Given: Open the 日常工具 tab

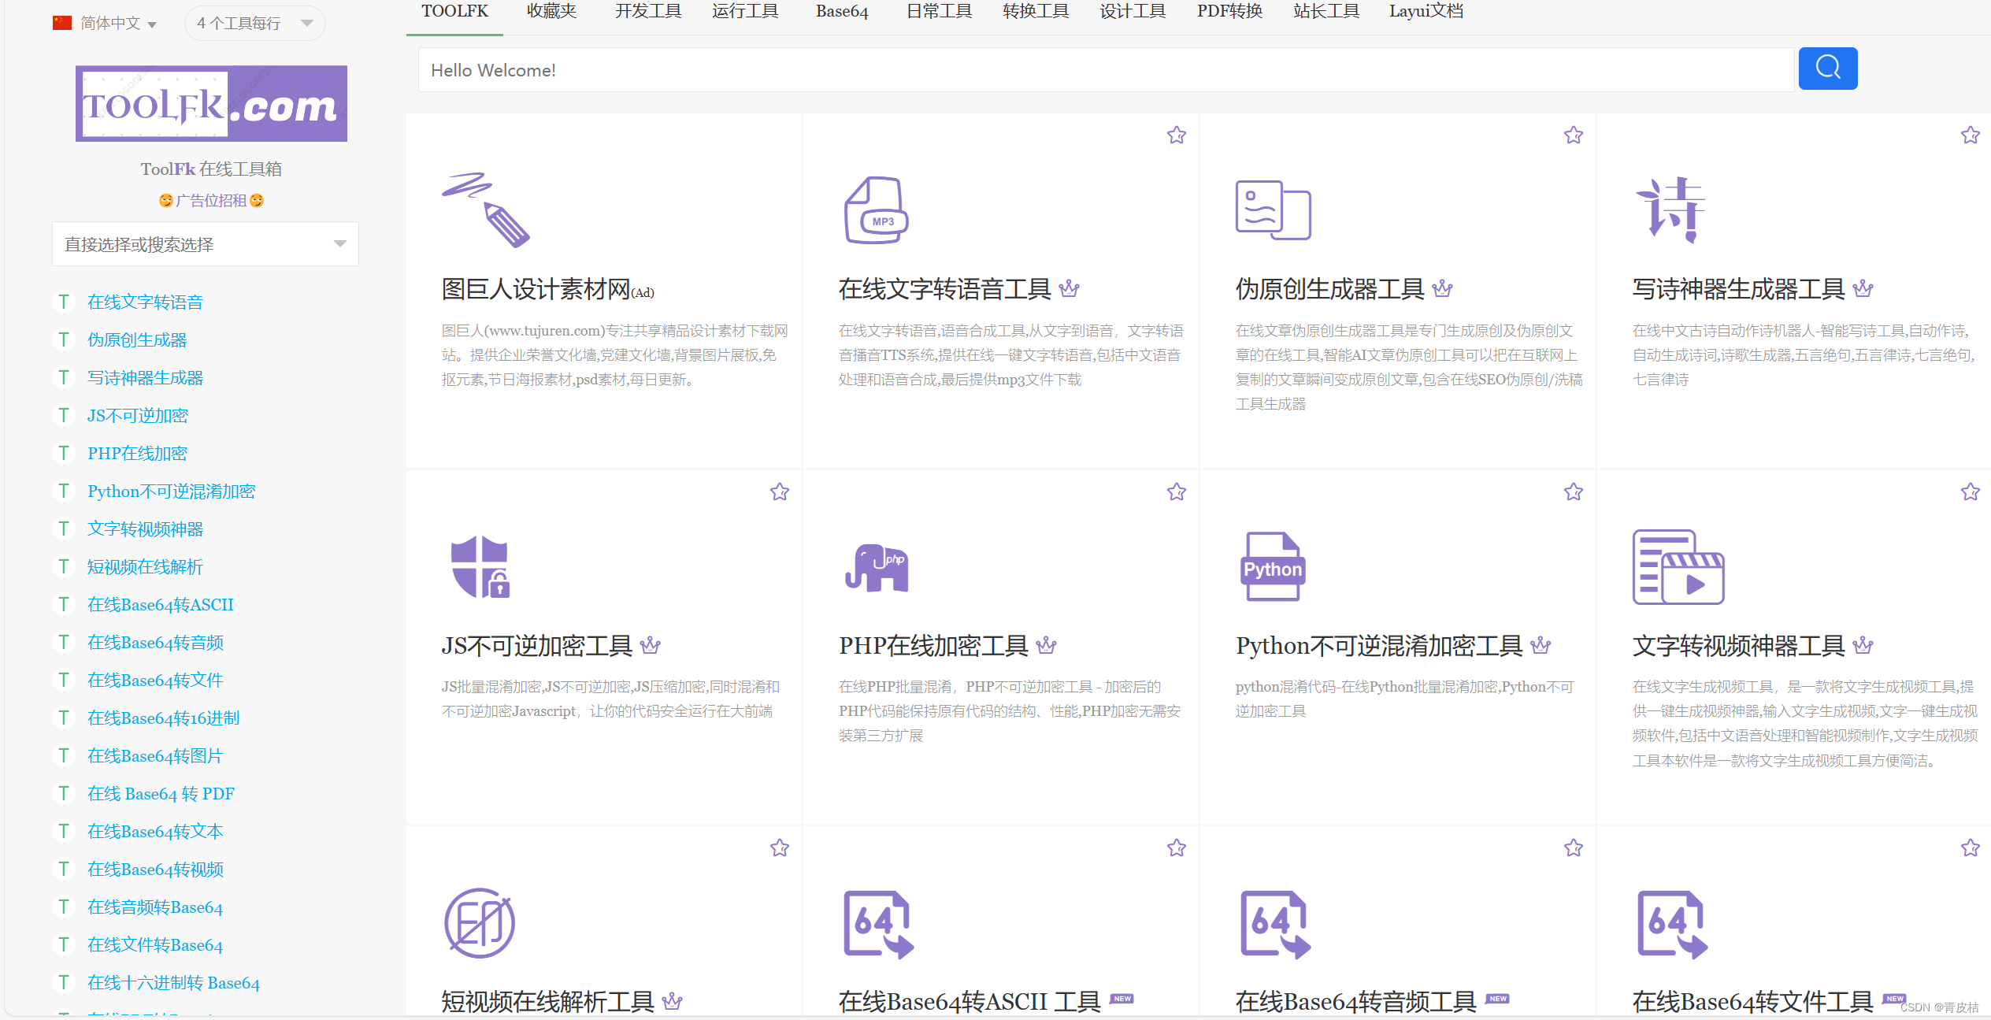Looking at the screenshot, I should tap(939, 12).
